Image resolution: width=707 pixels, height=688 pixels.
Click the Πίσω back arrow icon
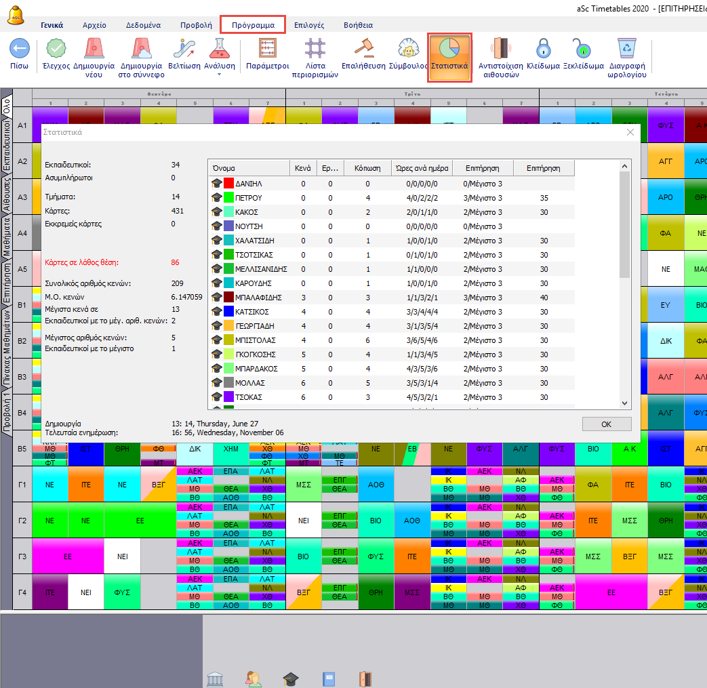tap(19, 49)
